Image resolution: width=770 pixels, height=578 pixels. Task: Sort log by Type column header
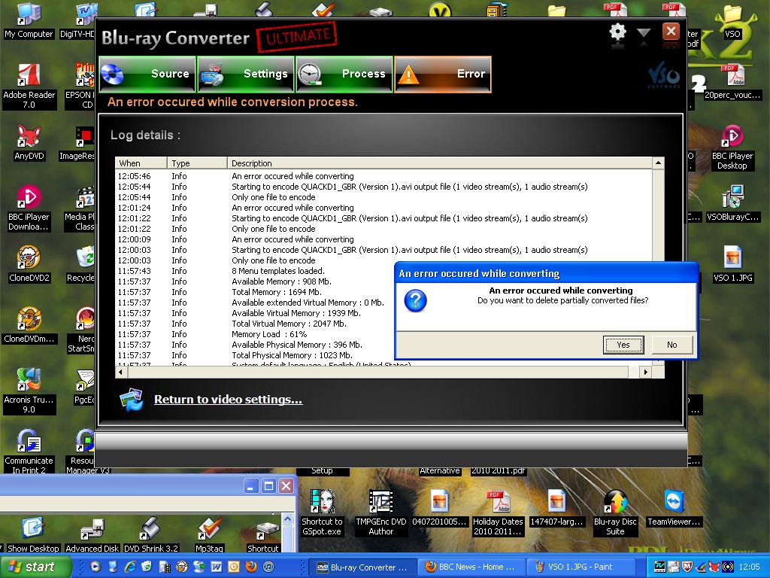[x=197, y=163]
